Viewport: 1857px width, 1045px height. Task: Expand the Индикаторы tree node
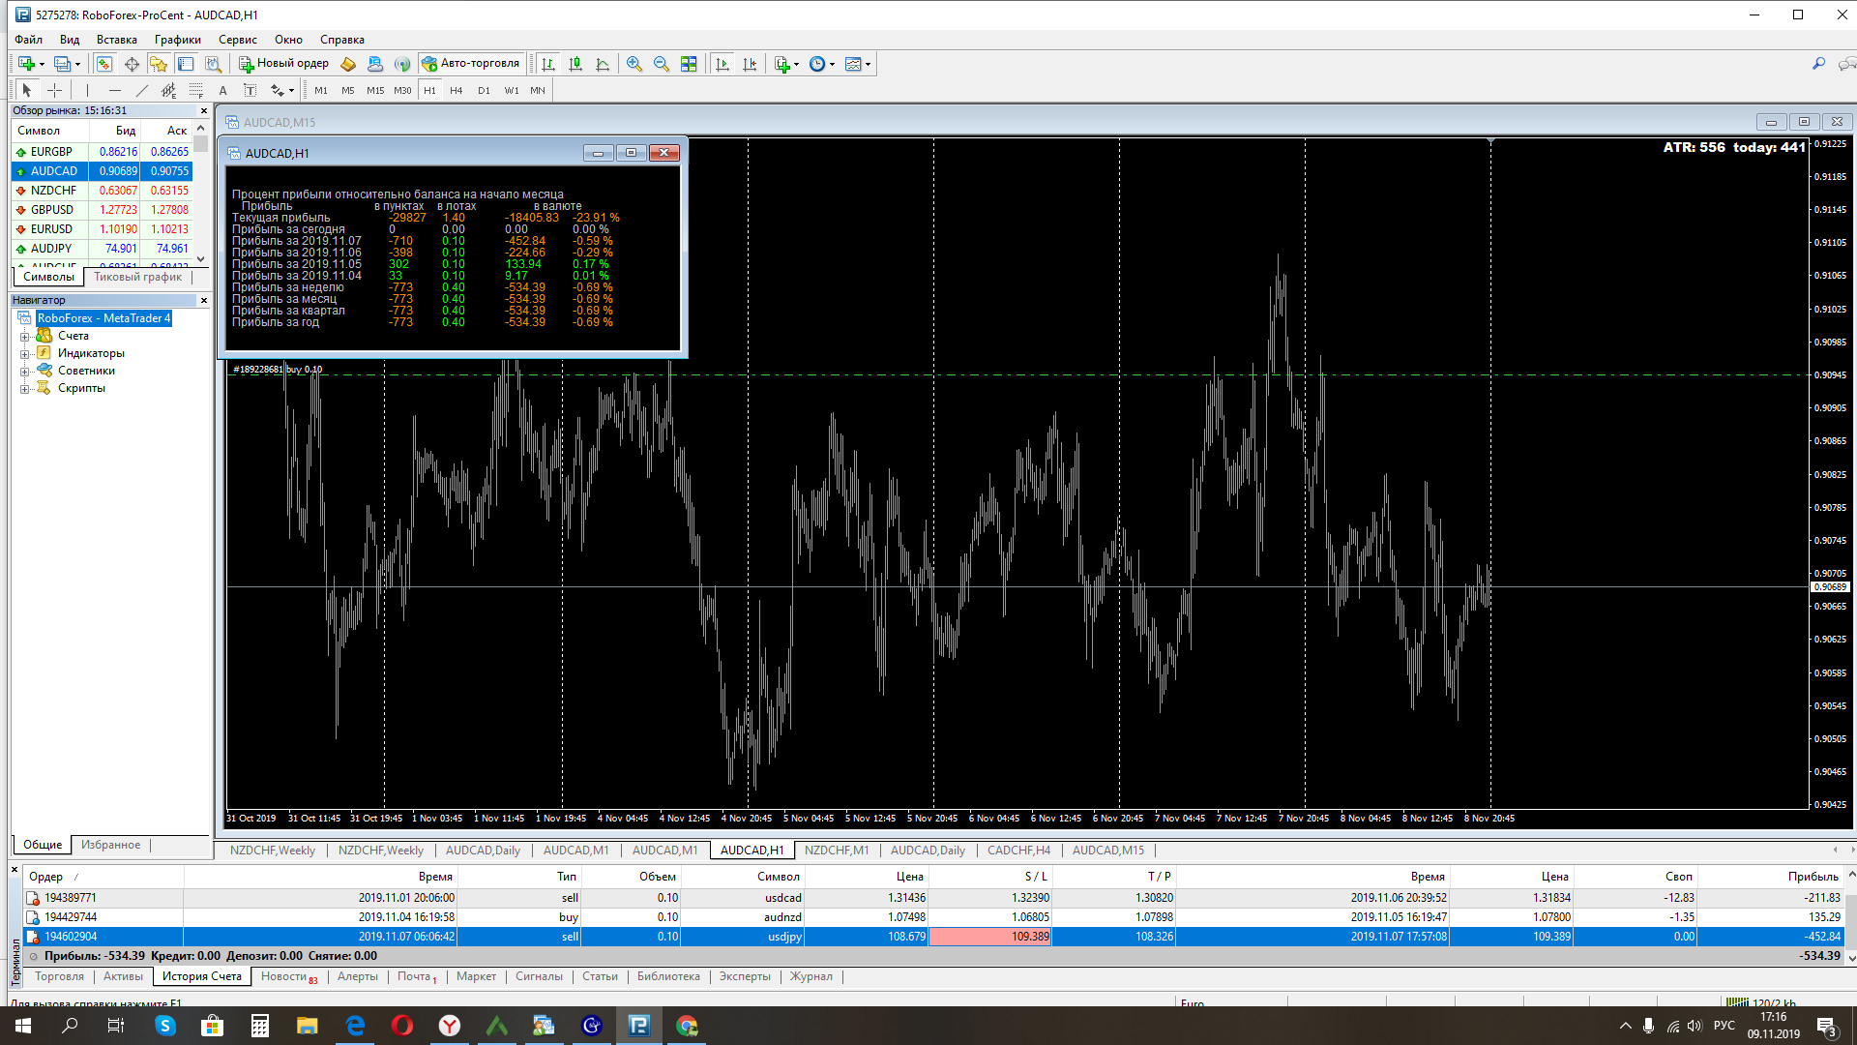(24, 354)
